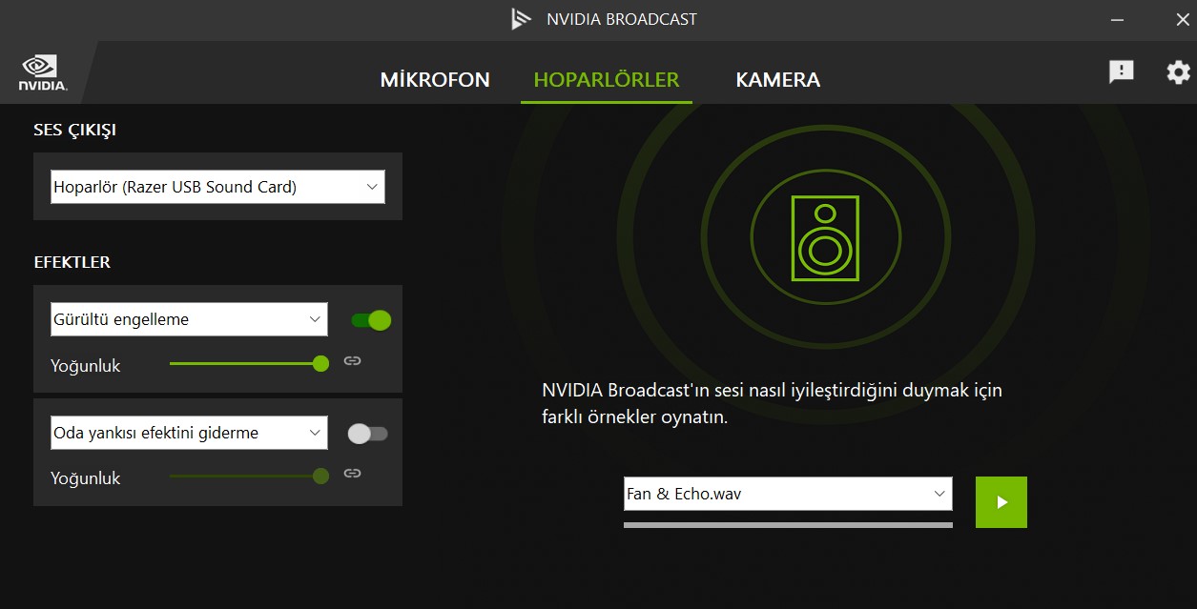
Task: Click the green speaker illustration icon
Action: [825, 238]
